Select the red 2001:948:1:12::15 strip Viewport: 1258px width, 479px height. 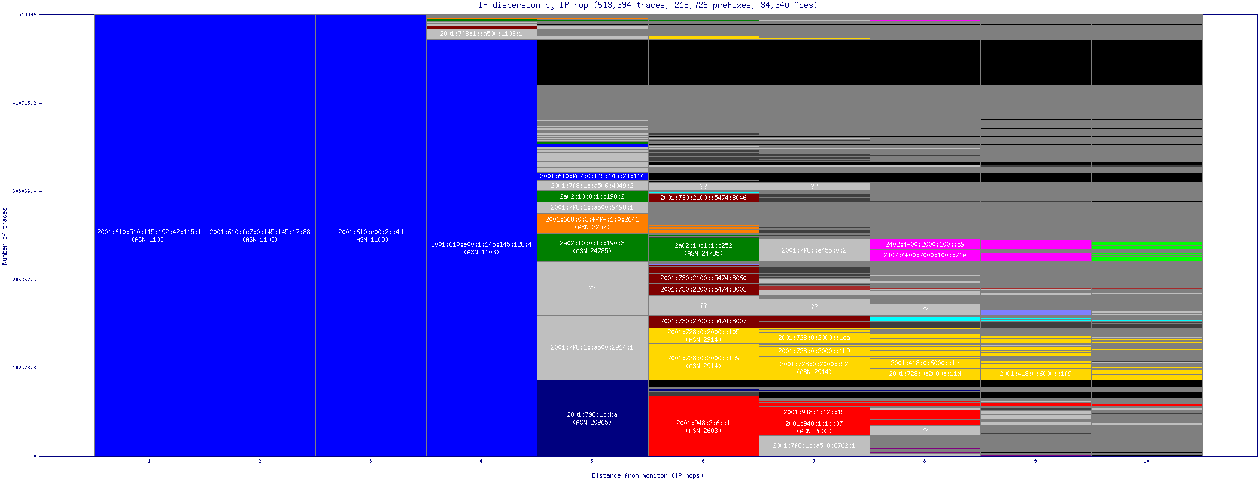click(x=815, y=412)
